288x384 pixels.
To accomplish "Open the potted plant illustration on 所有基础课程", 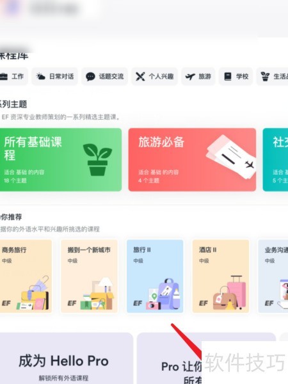I will click(97, 159).
